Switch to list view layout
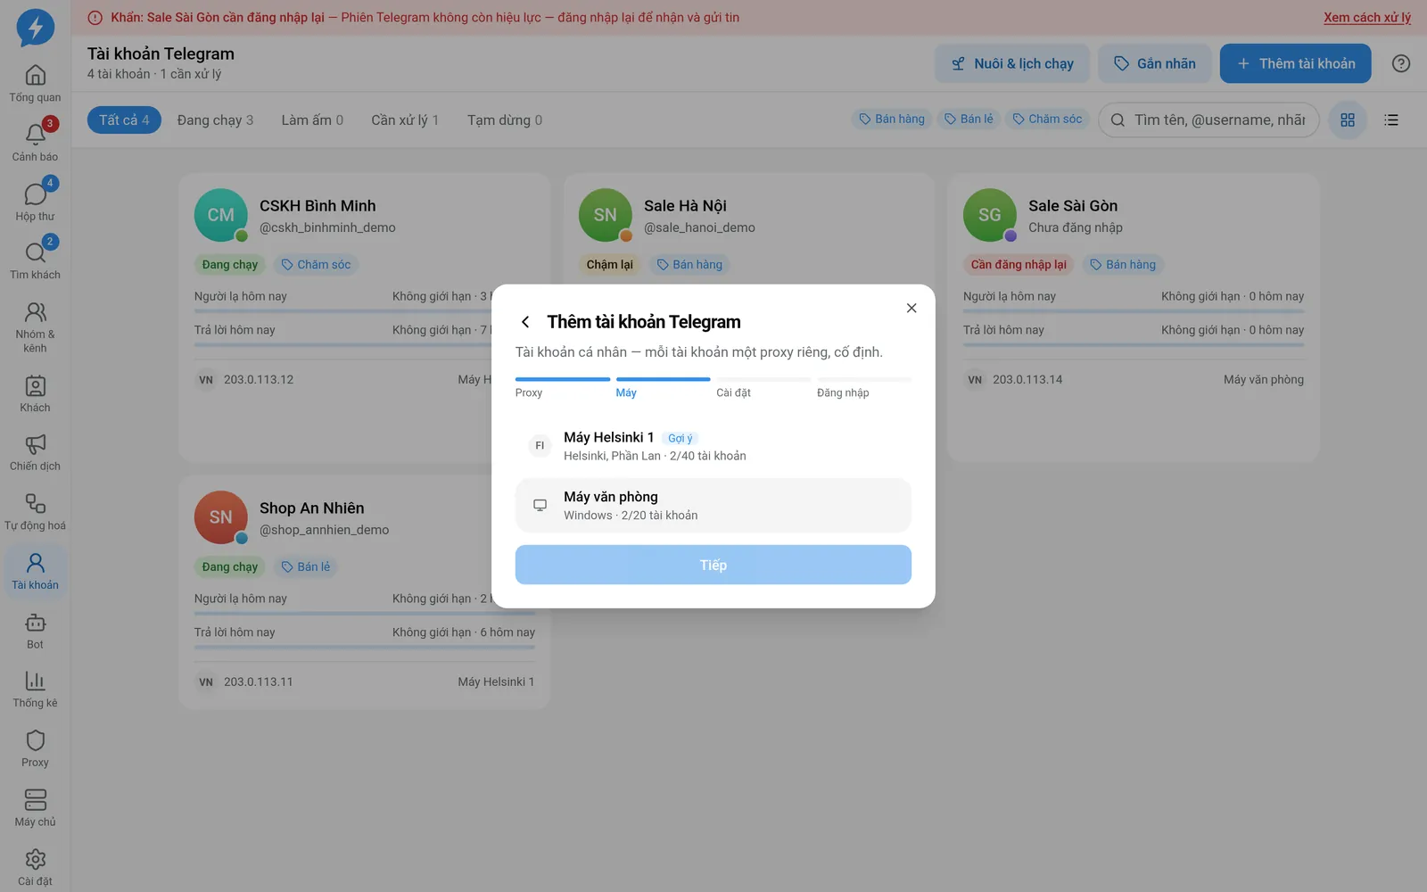Screen dimensions: 1427x892 click(1391, 120)
